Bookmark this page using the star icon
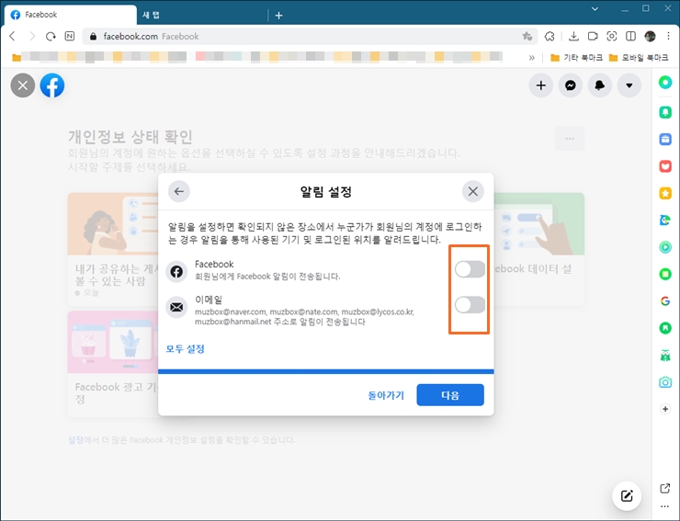 coord(527,37)
